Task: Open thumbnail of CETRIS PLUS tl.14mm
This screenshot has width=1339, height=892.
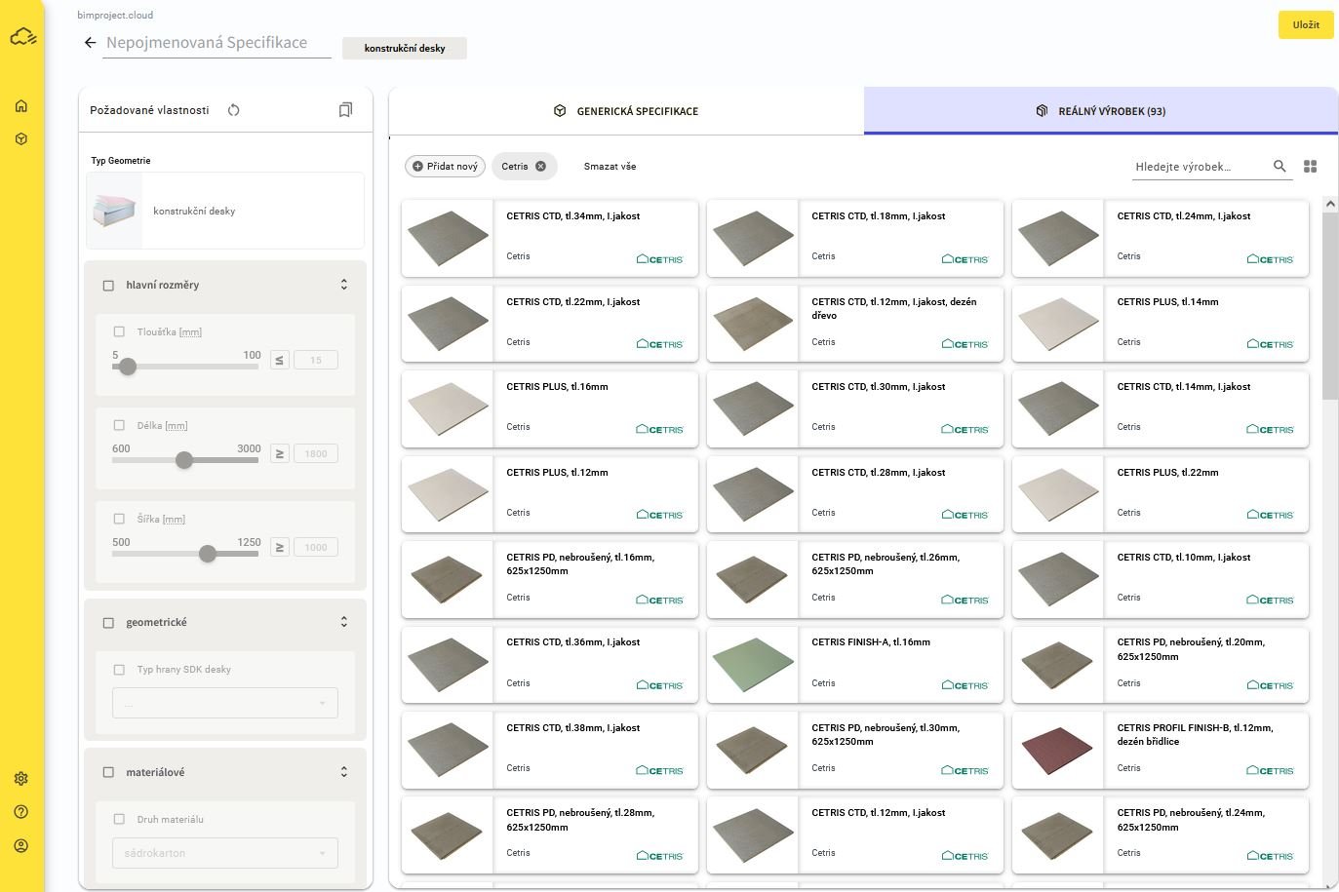Action: pyautogui.click(x=1058, y=324)
